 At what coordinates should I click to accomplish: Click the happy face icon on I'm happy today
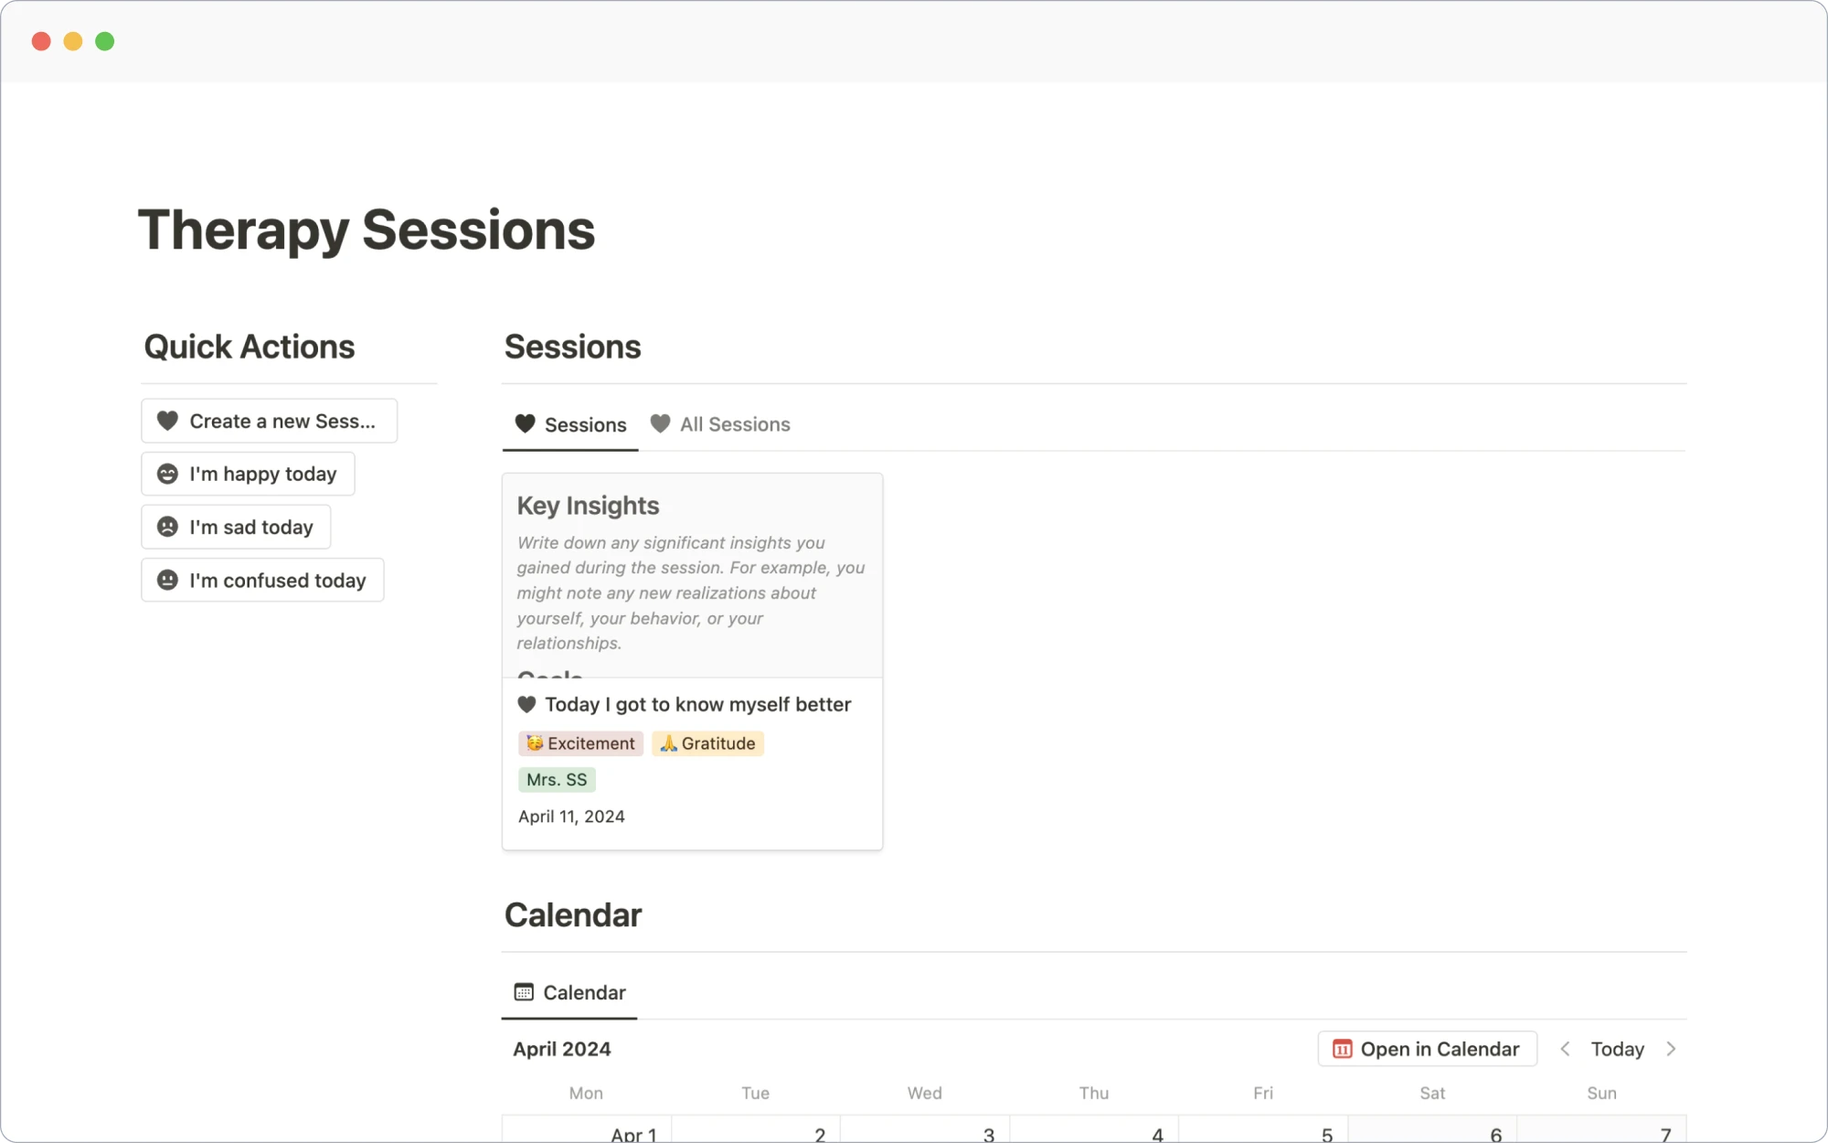(x=168, y=473)
